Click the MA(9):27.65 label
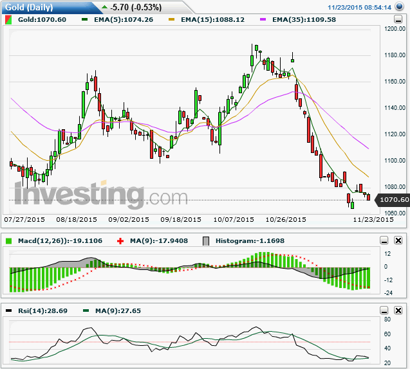 click(118, 310)
